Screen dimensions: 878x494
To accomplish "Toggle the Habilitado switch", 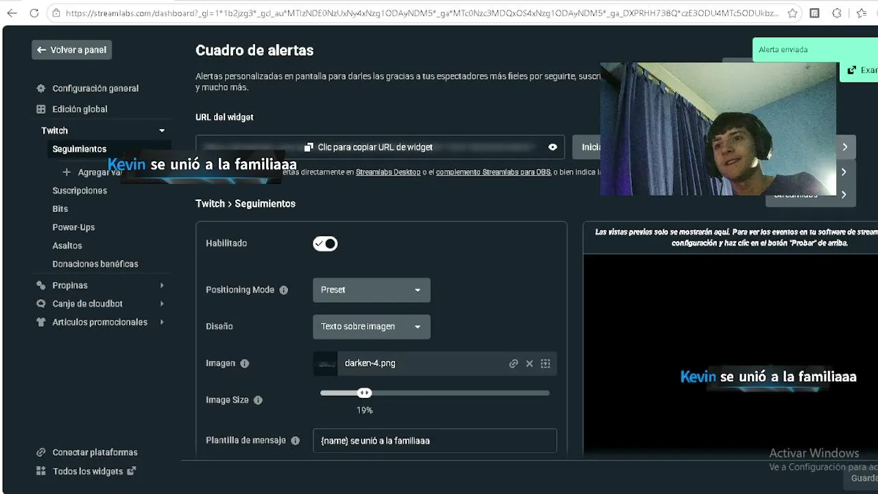I will [x=325, y=244].
